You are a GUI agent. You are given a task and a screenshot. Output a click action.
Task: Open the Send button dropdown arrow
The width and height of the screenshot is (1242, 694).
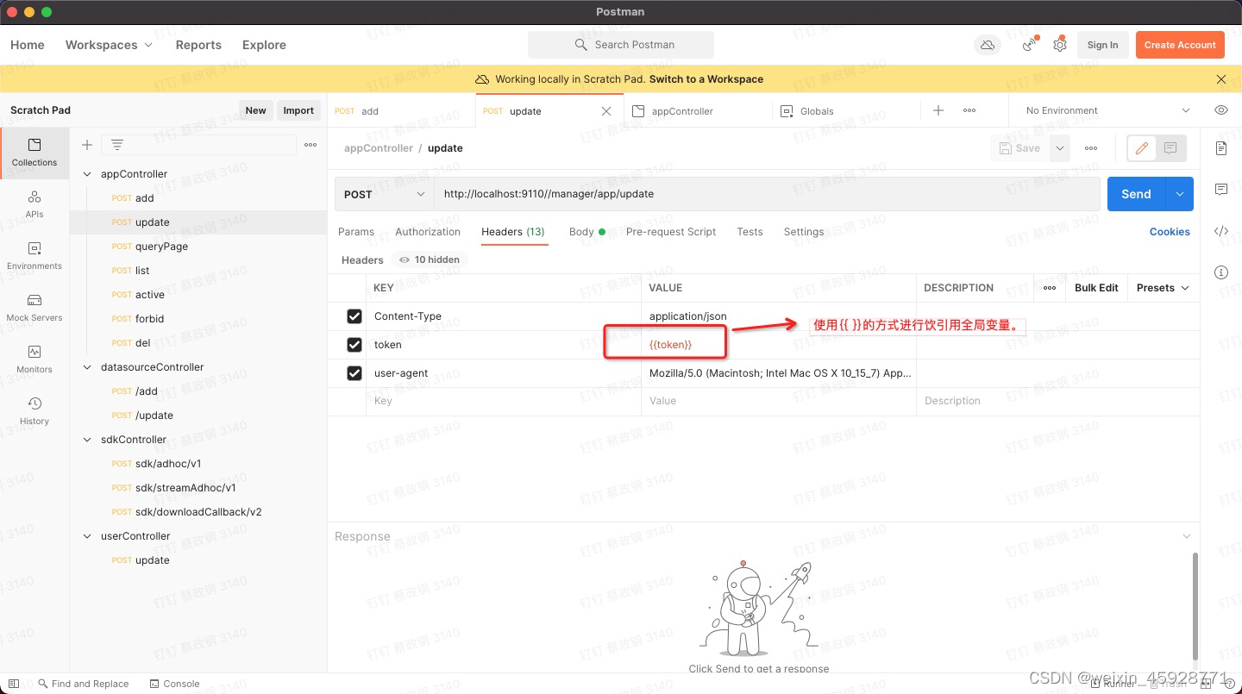1179,194
